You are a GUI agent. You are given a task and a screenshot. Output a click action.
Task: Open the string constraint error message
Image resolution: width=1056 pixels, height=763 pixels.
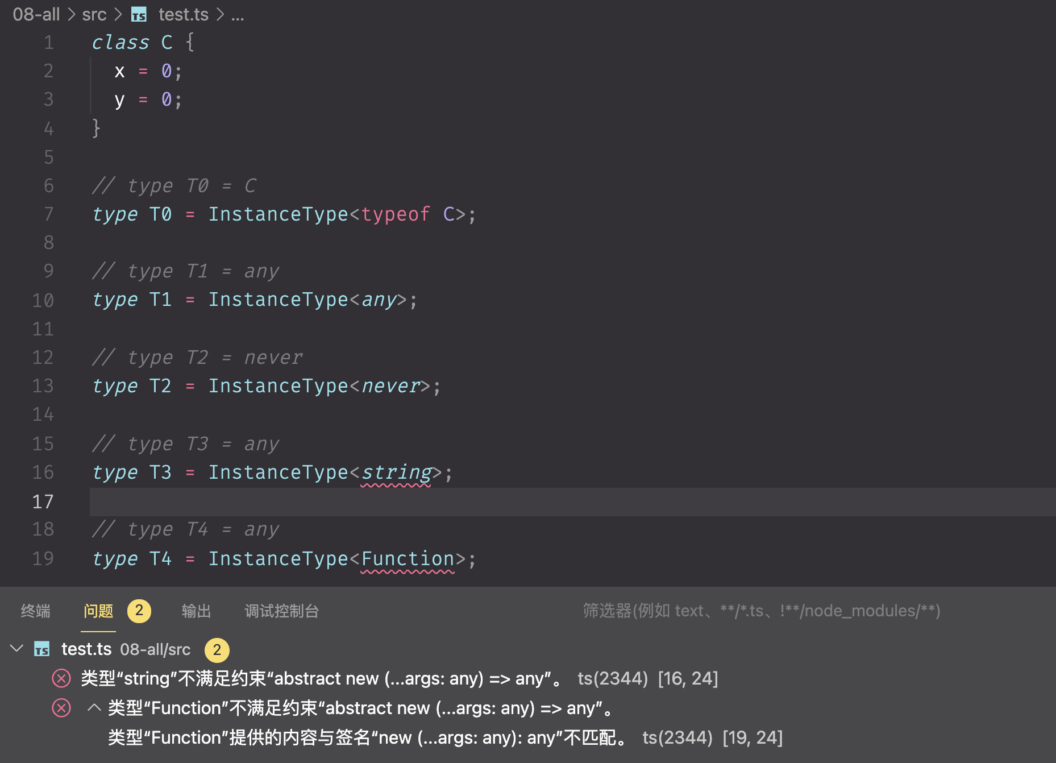pyautogui.click(x=322, y=678)
